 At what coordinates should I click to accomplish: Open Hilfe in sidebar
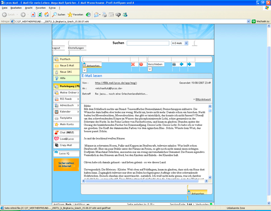[67, 78]
